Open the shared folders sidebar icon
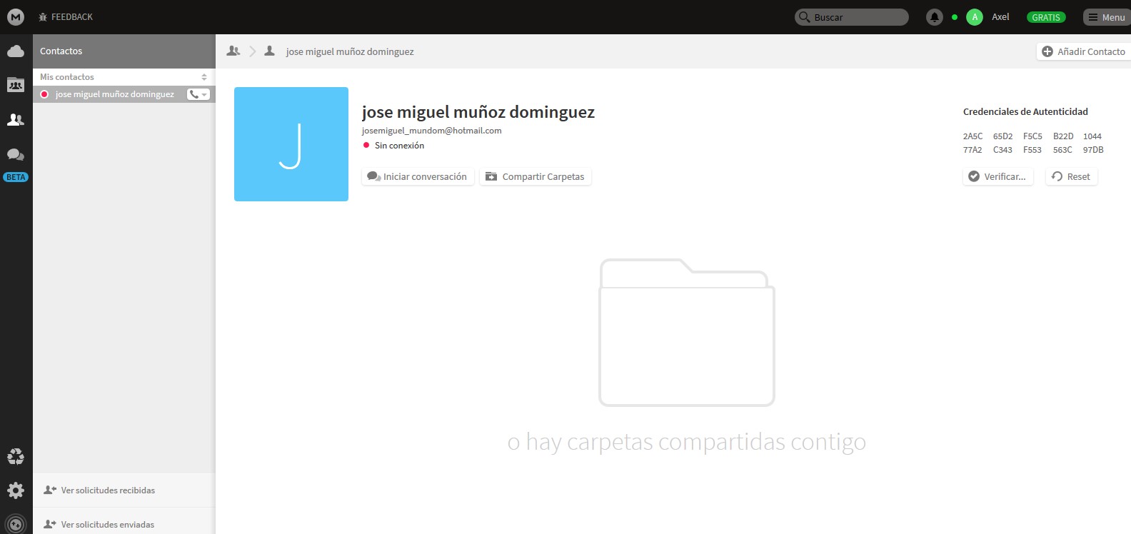 coord(16,85)
